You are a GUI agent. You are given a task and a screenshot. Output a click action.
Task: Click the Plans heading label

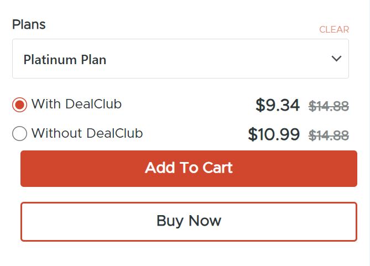coord(29,24)
